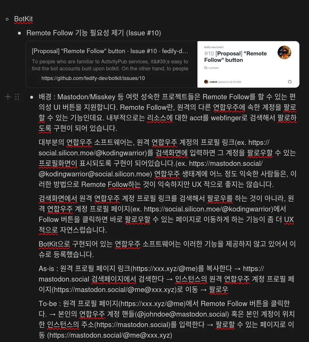The height and width of the screenshot is (342, 309).
Task: Click the small malkoG avatar icon
Action: click(206, 82)
